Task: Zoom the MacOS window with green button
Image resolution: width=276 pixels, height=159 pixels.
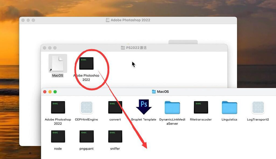Action: point(55,92)
